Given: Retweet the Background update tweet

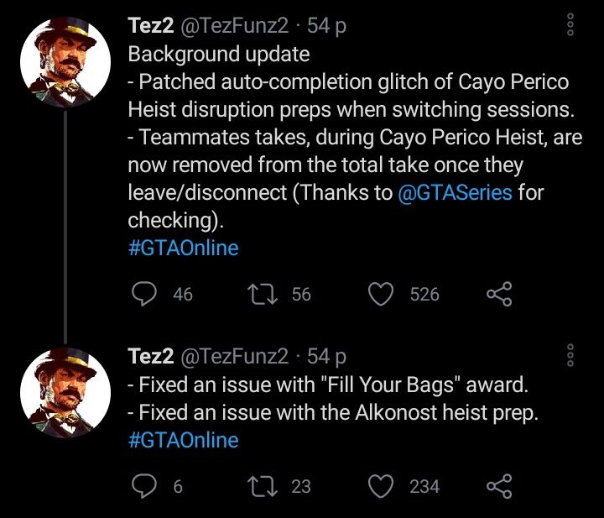Looking at the screenshot, I should (x=263, y=294).
